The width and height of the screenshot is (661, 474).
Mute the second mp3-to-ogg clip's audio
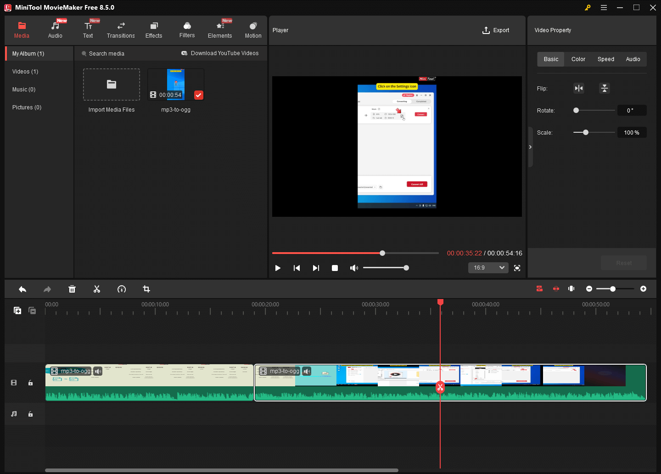click(x=306, y=371)
